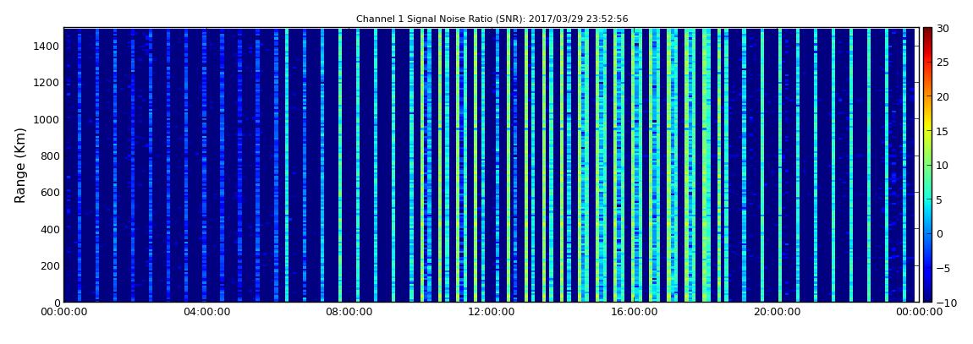Click the colorbar value 30
This screenshot has height=344, width=973.
click(x=943, y=28)
